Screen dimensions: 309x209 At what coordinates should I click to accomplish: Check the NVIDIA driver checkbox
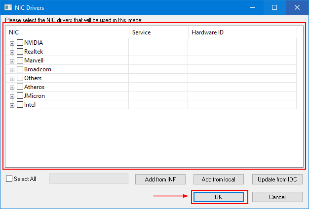click(x=20, y=43)
